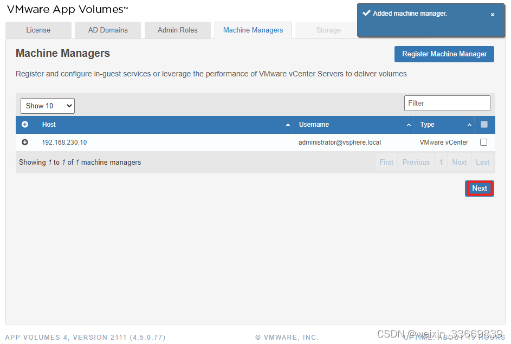Tick the select-all checkbox in table header

[484, 125]
